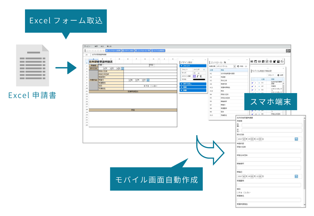The image size is (314, 216).
Task: Select the しない radio in the spreadsheet form
Action: (151, 86)
